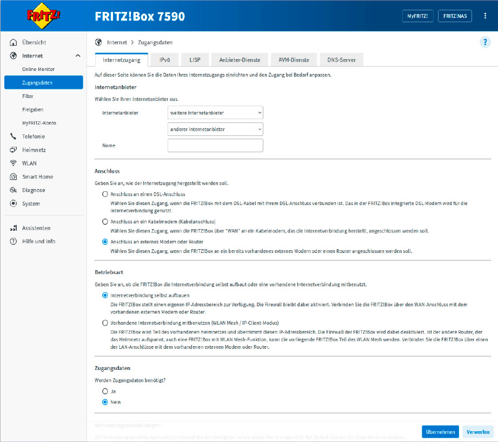Open Assistenten label in sidebar

pyautogui.click(x=36, y=228)
